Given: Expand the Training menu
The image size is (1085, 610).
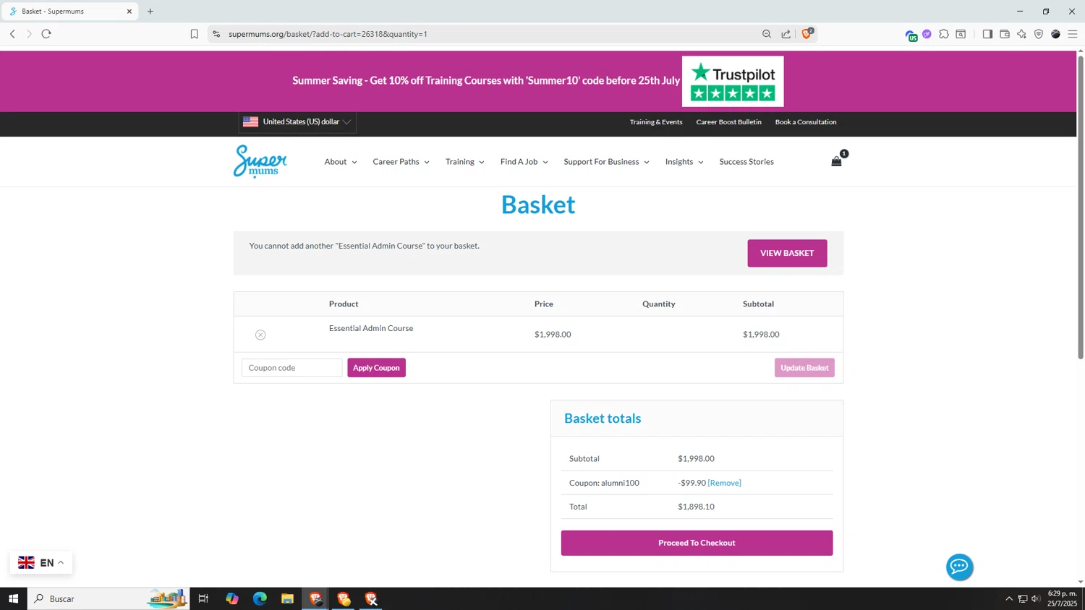Looking at the screenshot, I should tap(464, 162).
